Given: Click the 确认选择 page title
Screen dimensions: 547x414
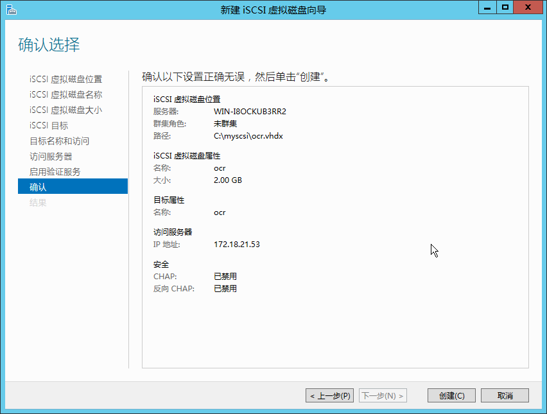Looking at the screenshot, I should coord(49,45).
